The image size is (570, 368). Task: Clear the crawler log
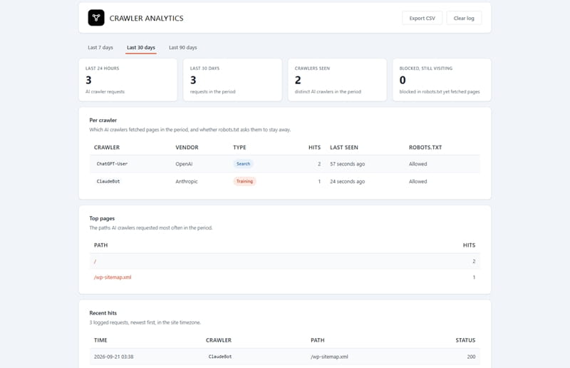point(464,19)
